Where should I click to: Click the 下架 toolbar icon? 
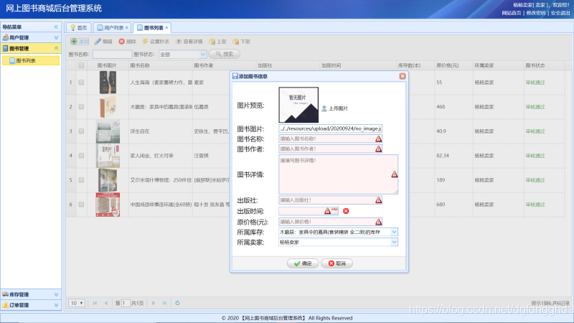(236, 42)
